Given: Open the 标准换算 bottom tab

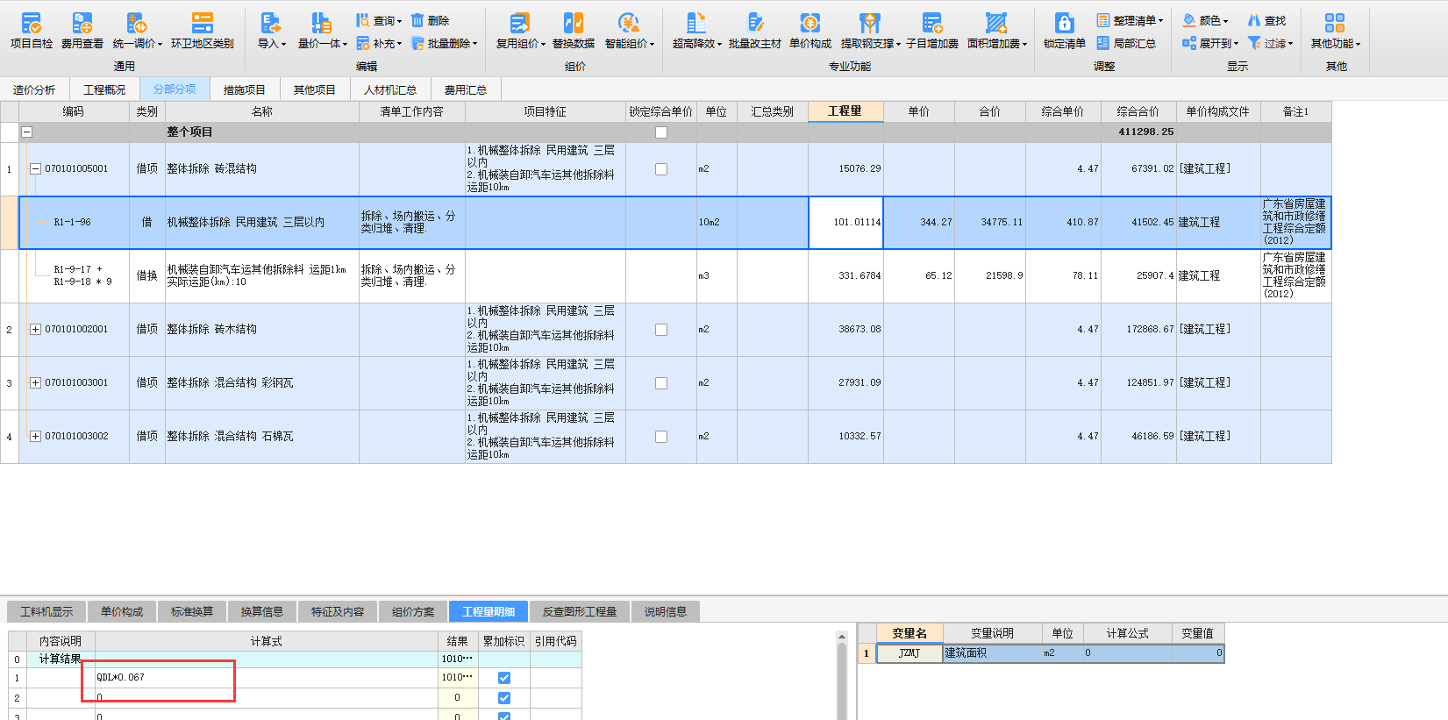Looking at the screenshot, I should point(192,611).
